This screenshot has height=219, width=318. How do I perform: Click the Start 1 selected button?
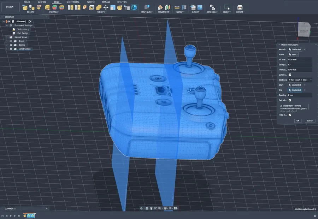(295, 85)
